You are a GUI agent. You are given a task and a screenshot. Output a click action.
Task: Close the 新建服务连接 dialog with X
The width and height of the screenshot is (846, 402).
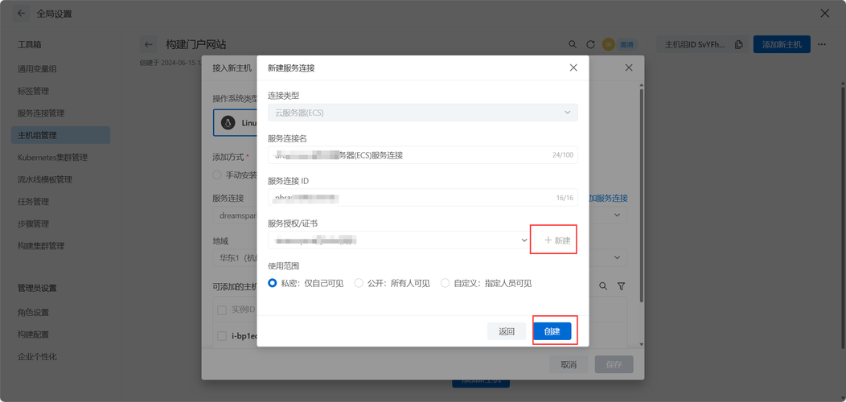tap(573, 68)
